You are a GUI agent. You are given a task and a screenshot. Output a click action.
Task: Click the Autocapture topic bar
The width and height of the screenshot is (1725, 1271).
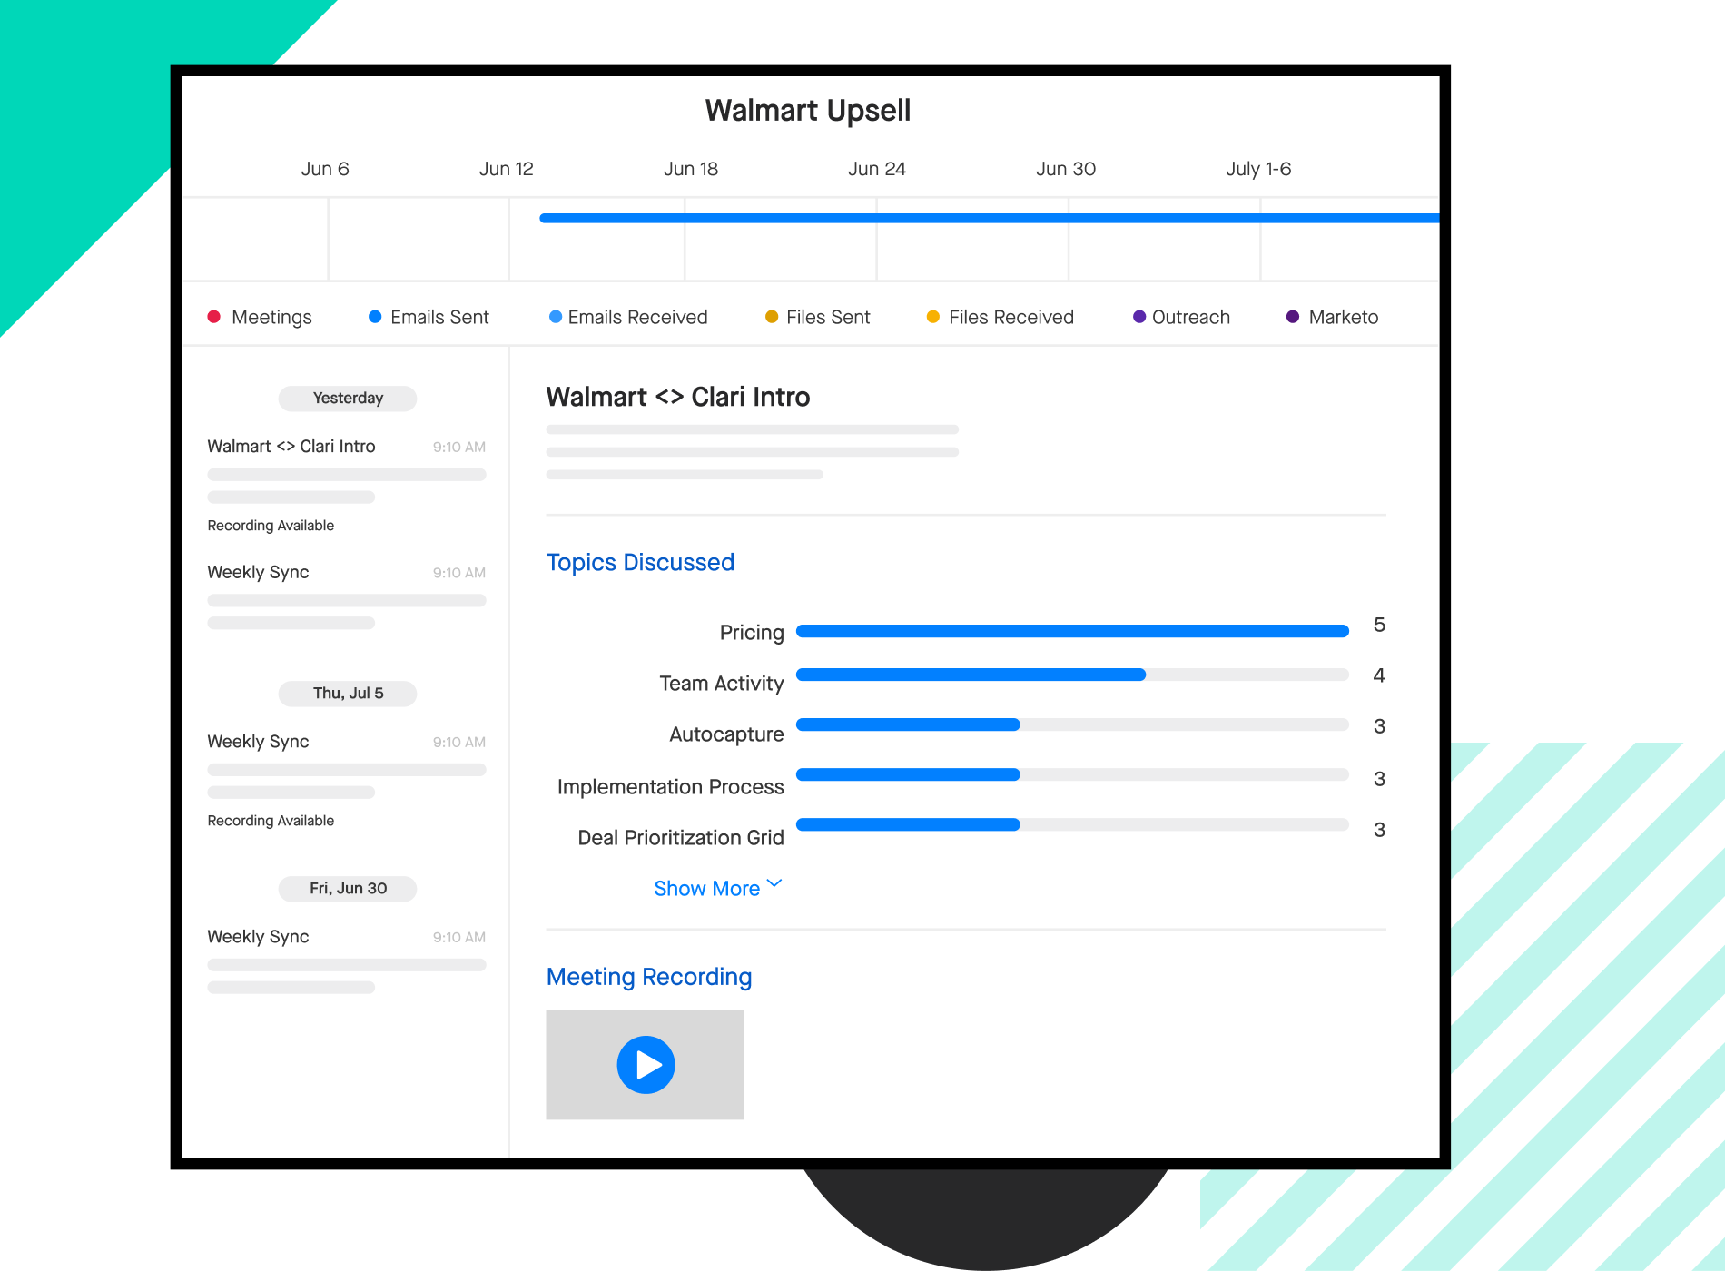click(1072, 724)
